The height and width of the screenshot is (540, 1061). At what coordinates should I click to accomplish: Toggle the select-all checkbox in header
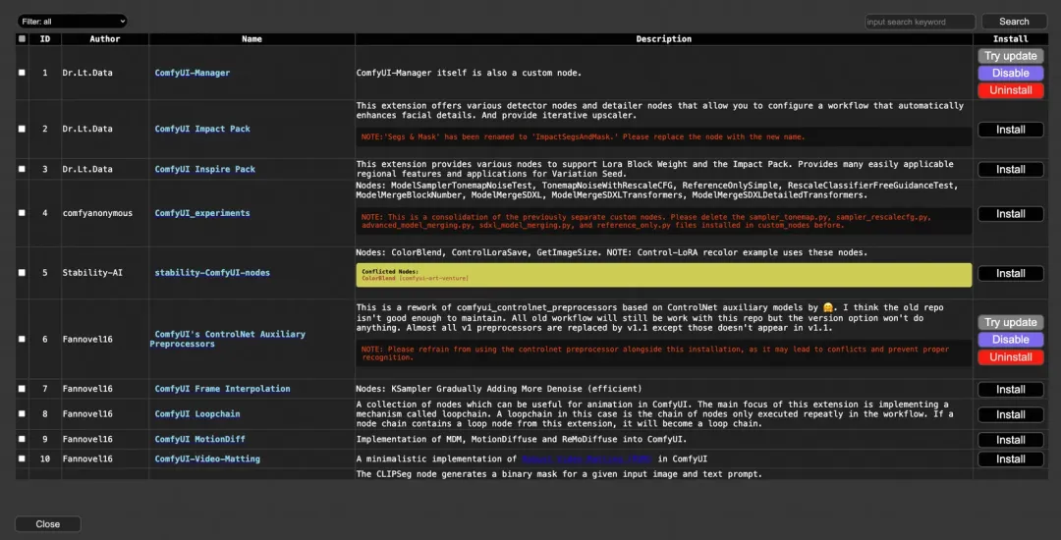tap(23, 39)
